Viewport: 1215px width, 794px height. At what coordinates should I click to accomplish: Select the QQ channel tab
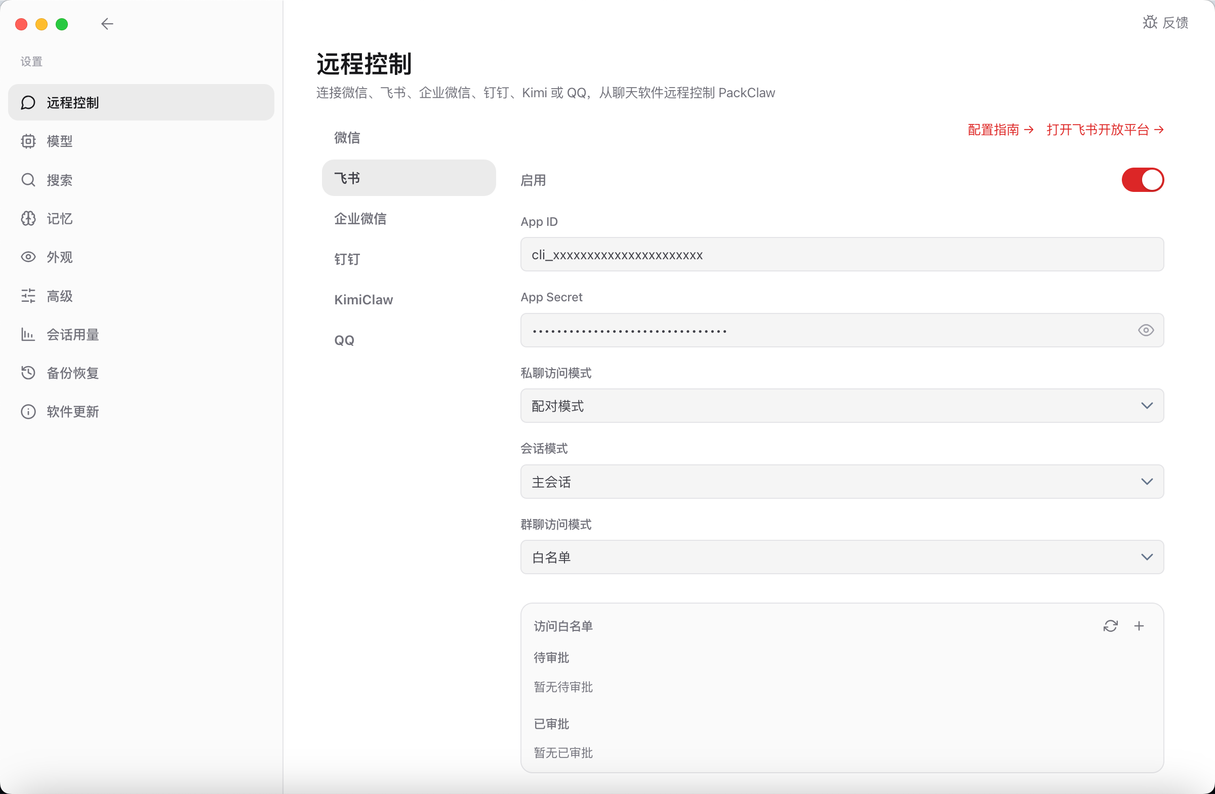tap(409, 340)
